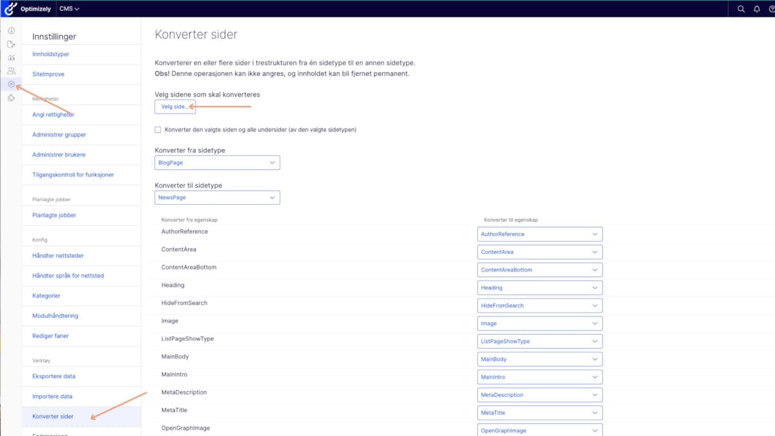Click the 'Velg side...' button
The height and width of the screenshot is (436, 775).
(x=175, y=107)
